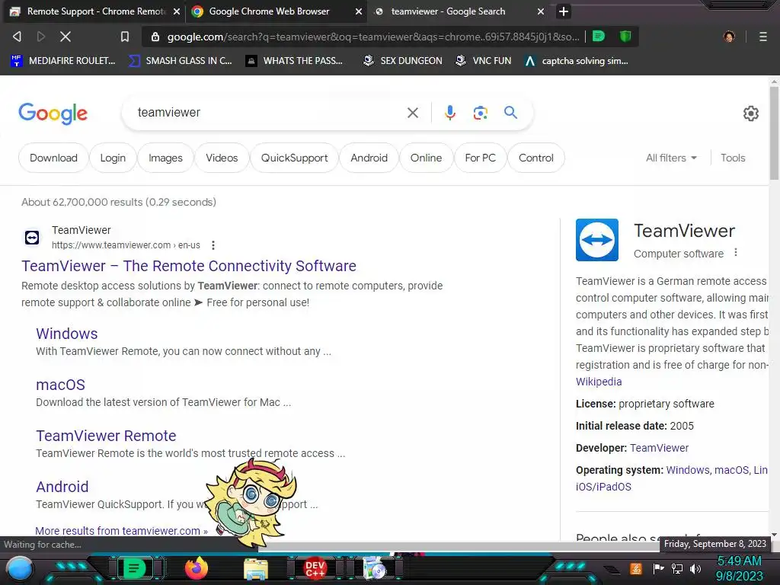
Task: Expand the All filters dropdown
Action: pos(671,158)
